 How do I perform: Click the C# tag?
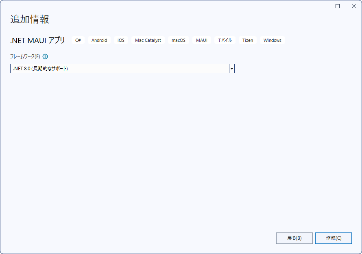coord(78,40)
